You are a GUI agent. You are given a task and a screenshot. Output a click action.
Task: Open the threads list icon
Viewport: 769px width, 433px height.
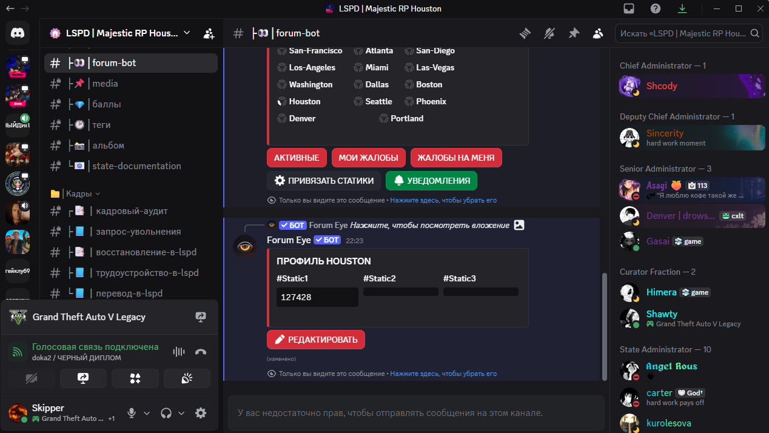pos(525,33)
